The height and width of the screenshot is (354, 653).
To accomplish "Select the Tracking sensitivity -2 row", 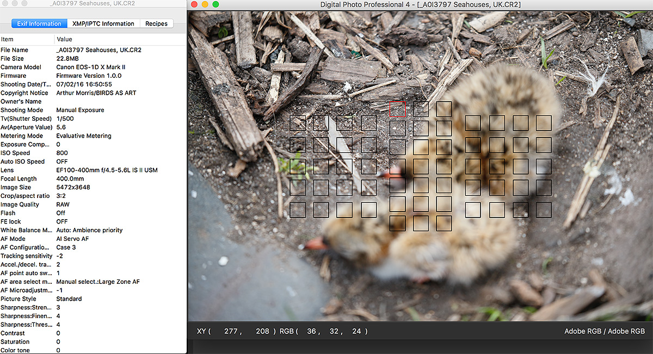I will pyautogui.click(x=93, y=256).
